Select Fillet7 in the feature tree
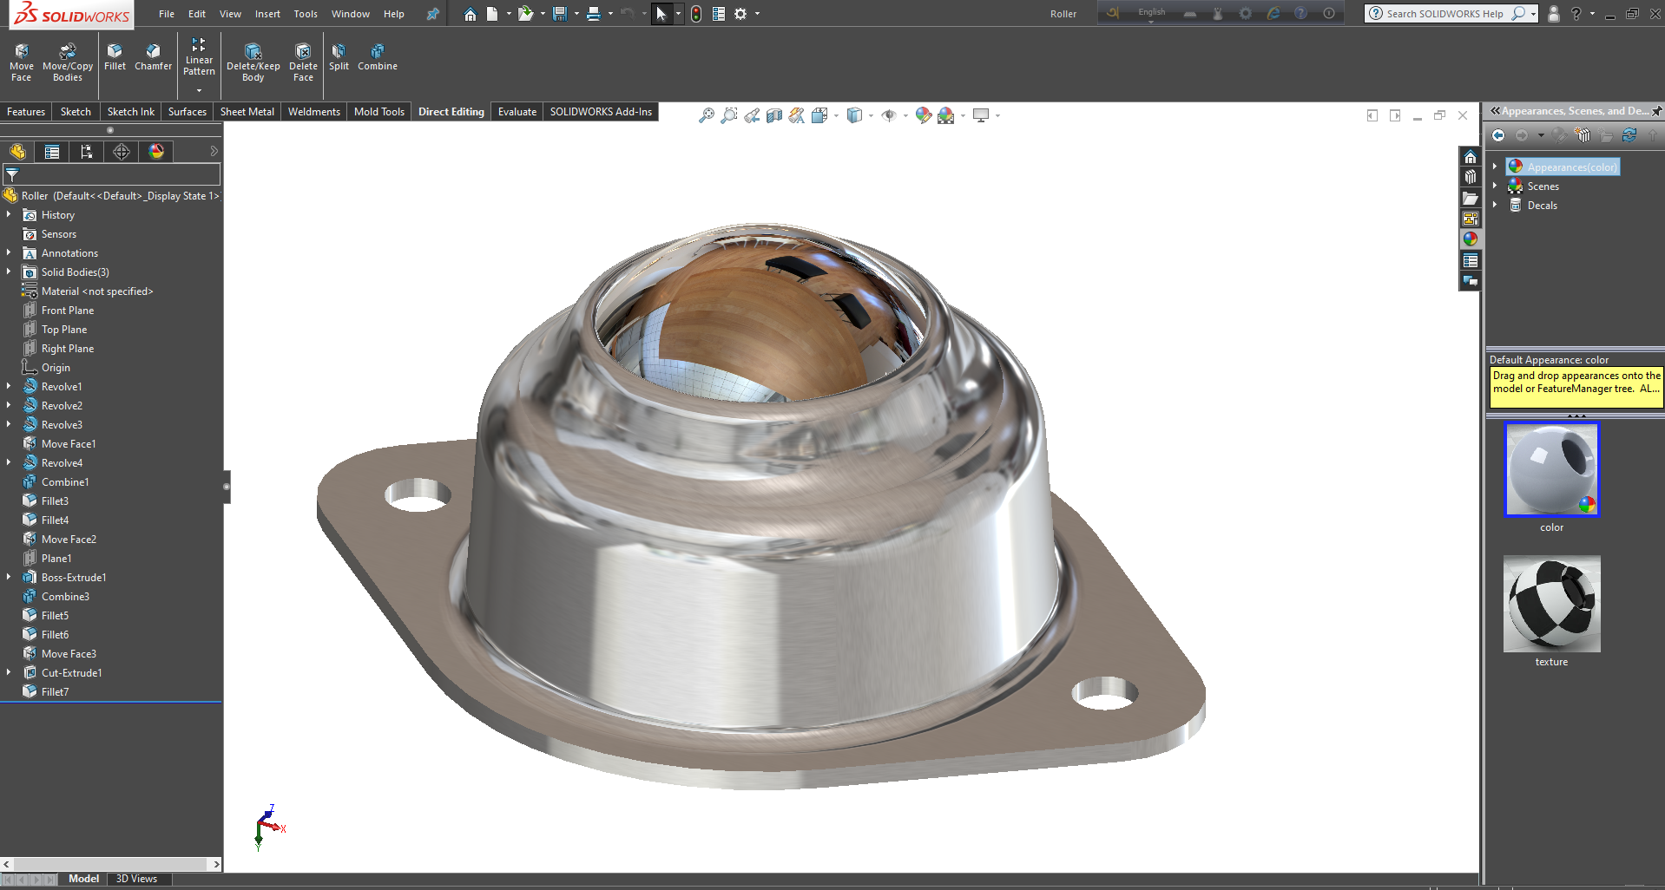Image resolution: width=1665 pixels, height=890 pixels. pyautogui.click(x=55, y=691)
